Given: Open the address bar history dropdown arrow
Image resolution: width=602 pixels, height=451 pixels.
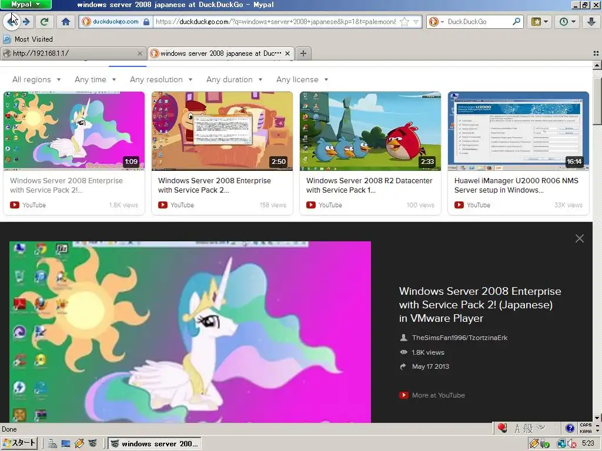Looking at the screenshot, I should 416,22.
